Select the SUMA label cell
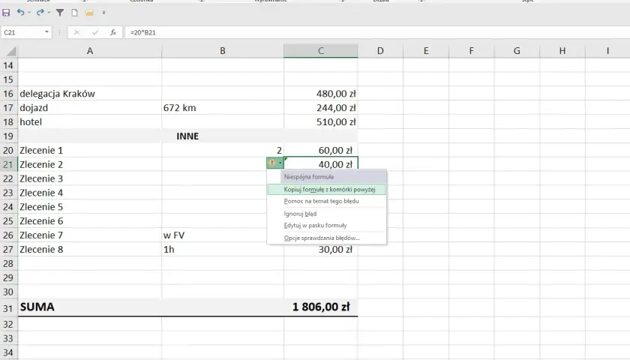Screen dimensions: 630x360 coord(89,307)
